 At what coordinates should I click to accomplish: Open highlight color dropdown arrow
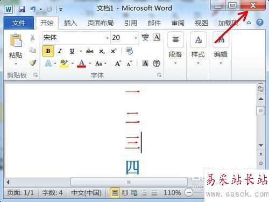point(73,64)
